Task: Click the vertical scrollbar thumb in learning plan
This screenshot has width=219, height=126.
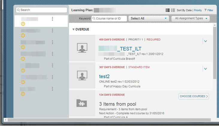Action: [x=215, y=53]
